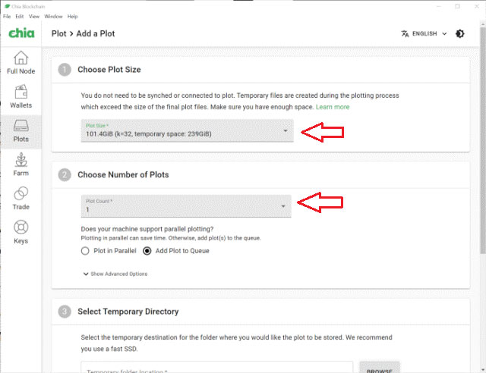Open the Trade sidebar icon
Image resolution: width=486 pixels, height=373 pixels.
coord(21,193)
